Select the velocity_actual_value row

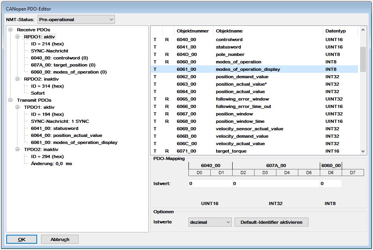click(x=255, y=144)
